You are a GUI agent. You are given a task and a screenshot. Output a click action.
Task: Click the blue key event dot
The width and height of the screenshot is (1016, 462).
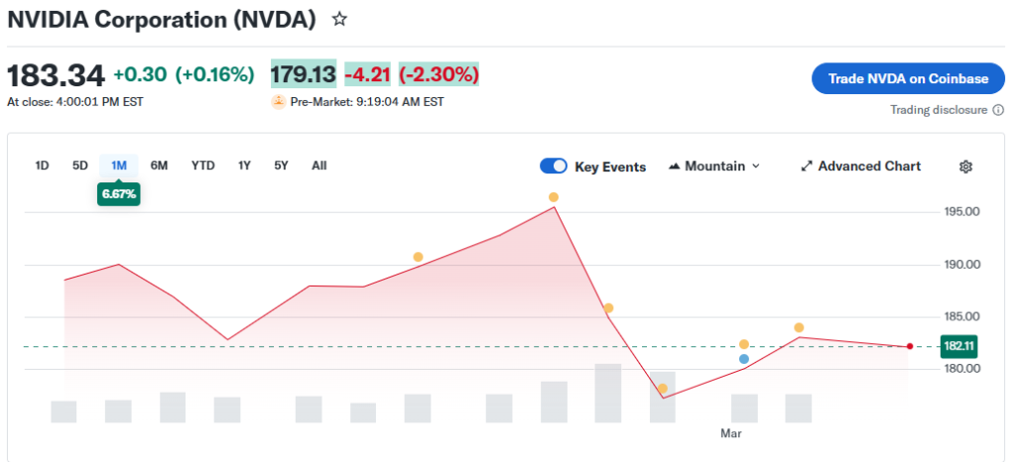tap(744, 359)
